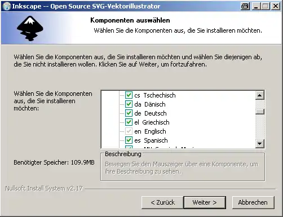Viewport: 283px width, 217px height.
Task: Click the grayed en Englisch checkbox
Action: click(x=129, y=131)
